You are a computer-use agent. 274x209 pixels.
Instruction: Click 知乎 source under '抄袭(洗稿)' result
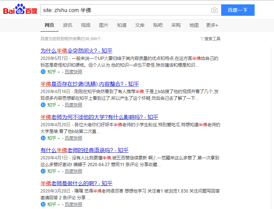point(52,105)
